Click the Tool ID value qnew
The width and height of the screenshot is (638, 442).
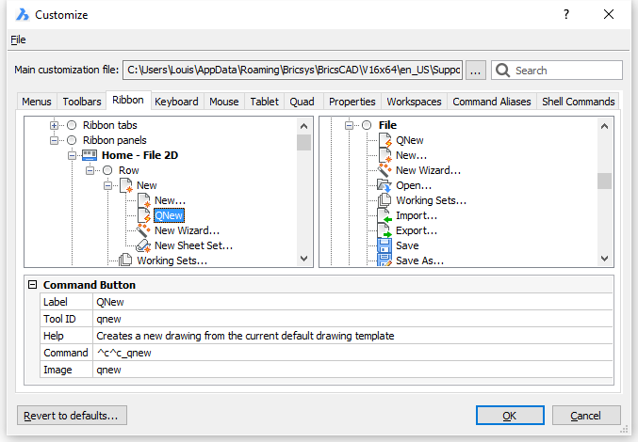(x=352, y=319)
